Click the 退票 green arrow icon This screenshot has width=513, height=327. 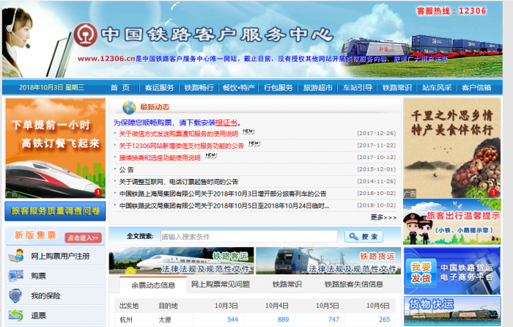pyautogui.click(x=15, y=315)
